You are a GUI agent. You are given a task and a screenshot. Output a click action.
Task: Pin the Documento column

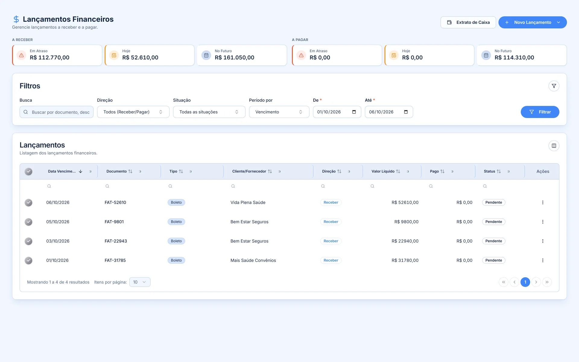click(x=140, y=171)
